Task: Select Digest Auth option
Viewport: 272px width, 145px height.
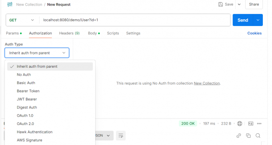Action: [x=50, y=107]
